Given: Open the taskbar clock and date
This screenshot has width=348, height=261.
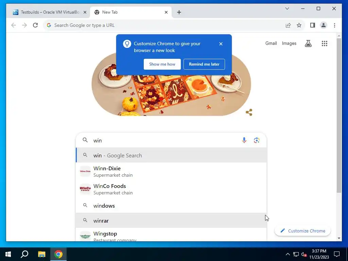Looking at the screenshot, I should tap(319, 254).
